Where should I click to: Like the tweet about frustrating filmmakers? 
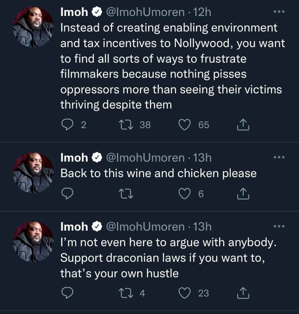pyautogui.click(x=184, y=125)
